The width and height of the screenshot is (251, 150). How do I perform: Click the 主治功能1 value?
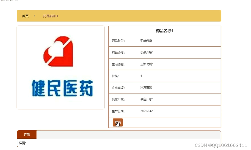[x=147, y=64]
